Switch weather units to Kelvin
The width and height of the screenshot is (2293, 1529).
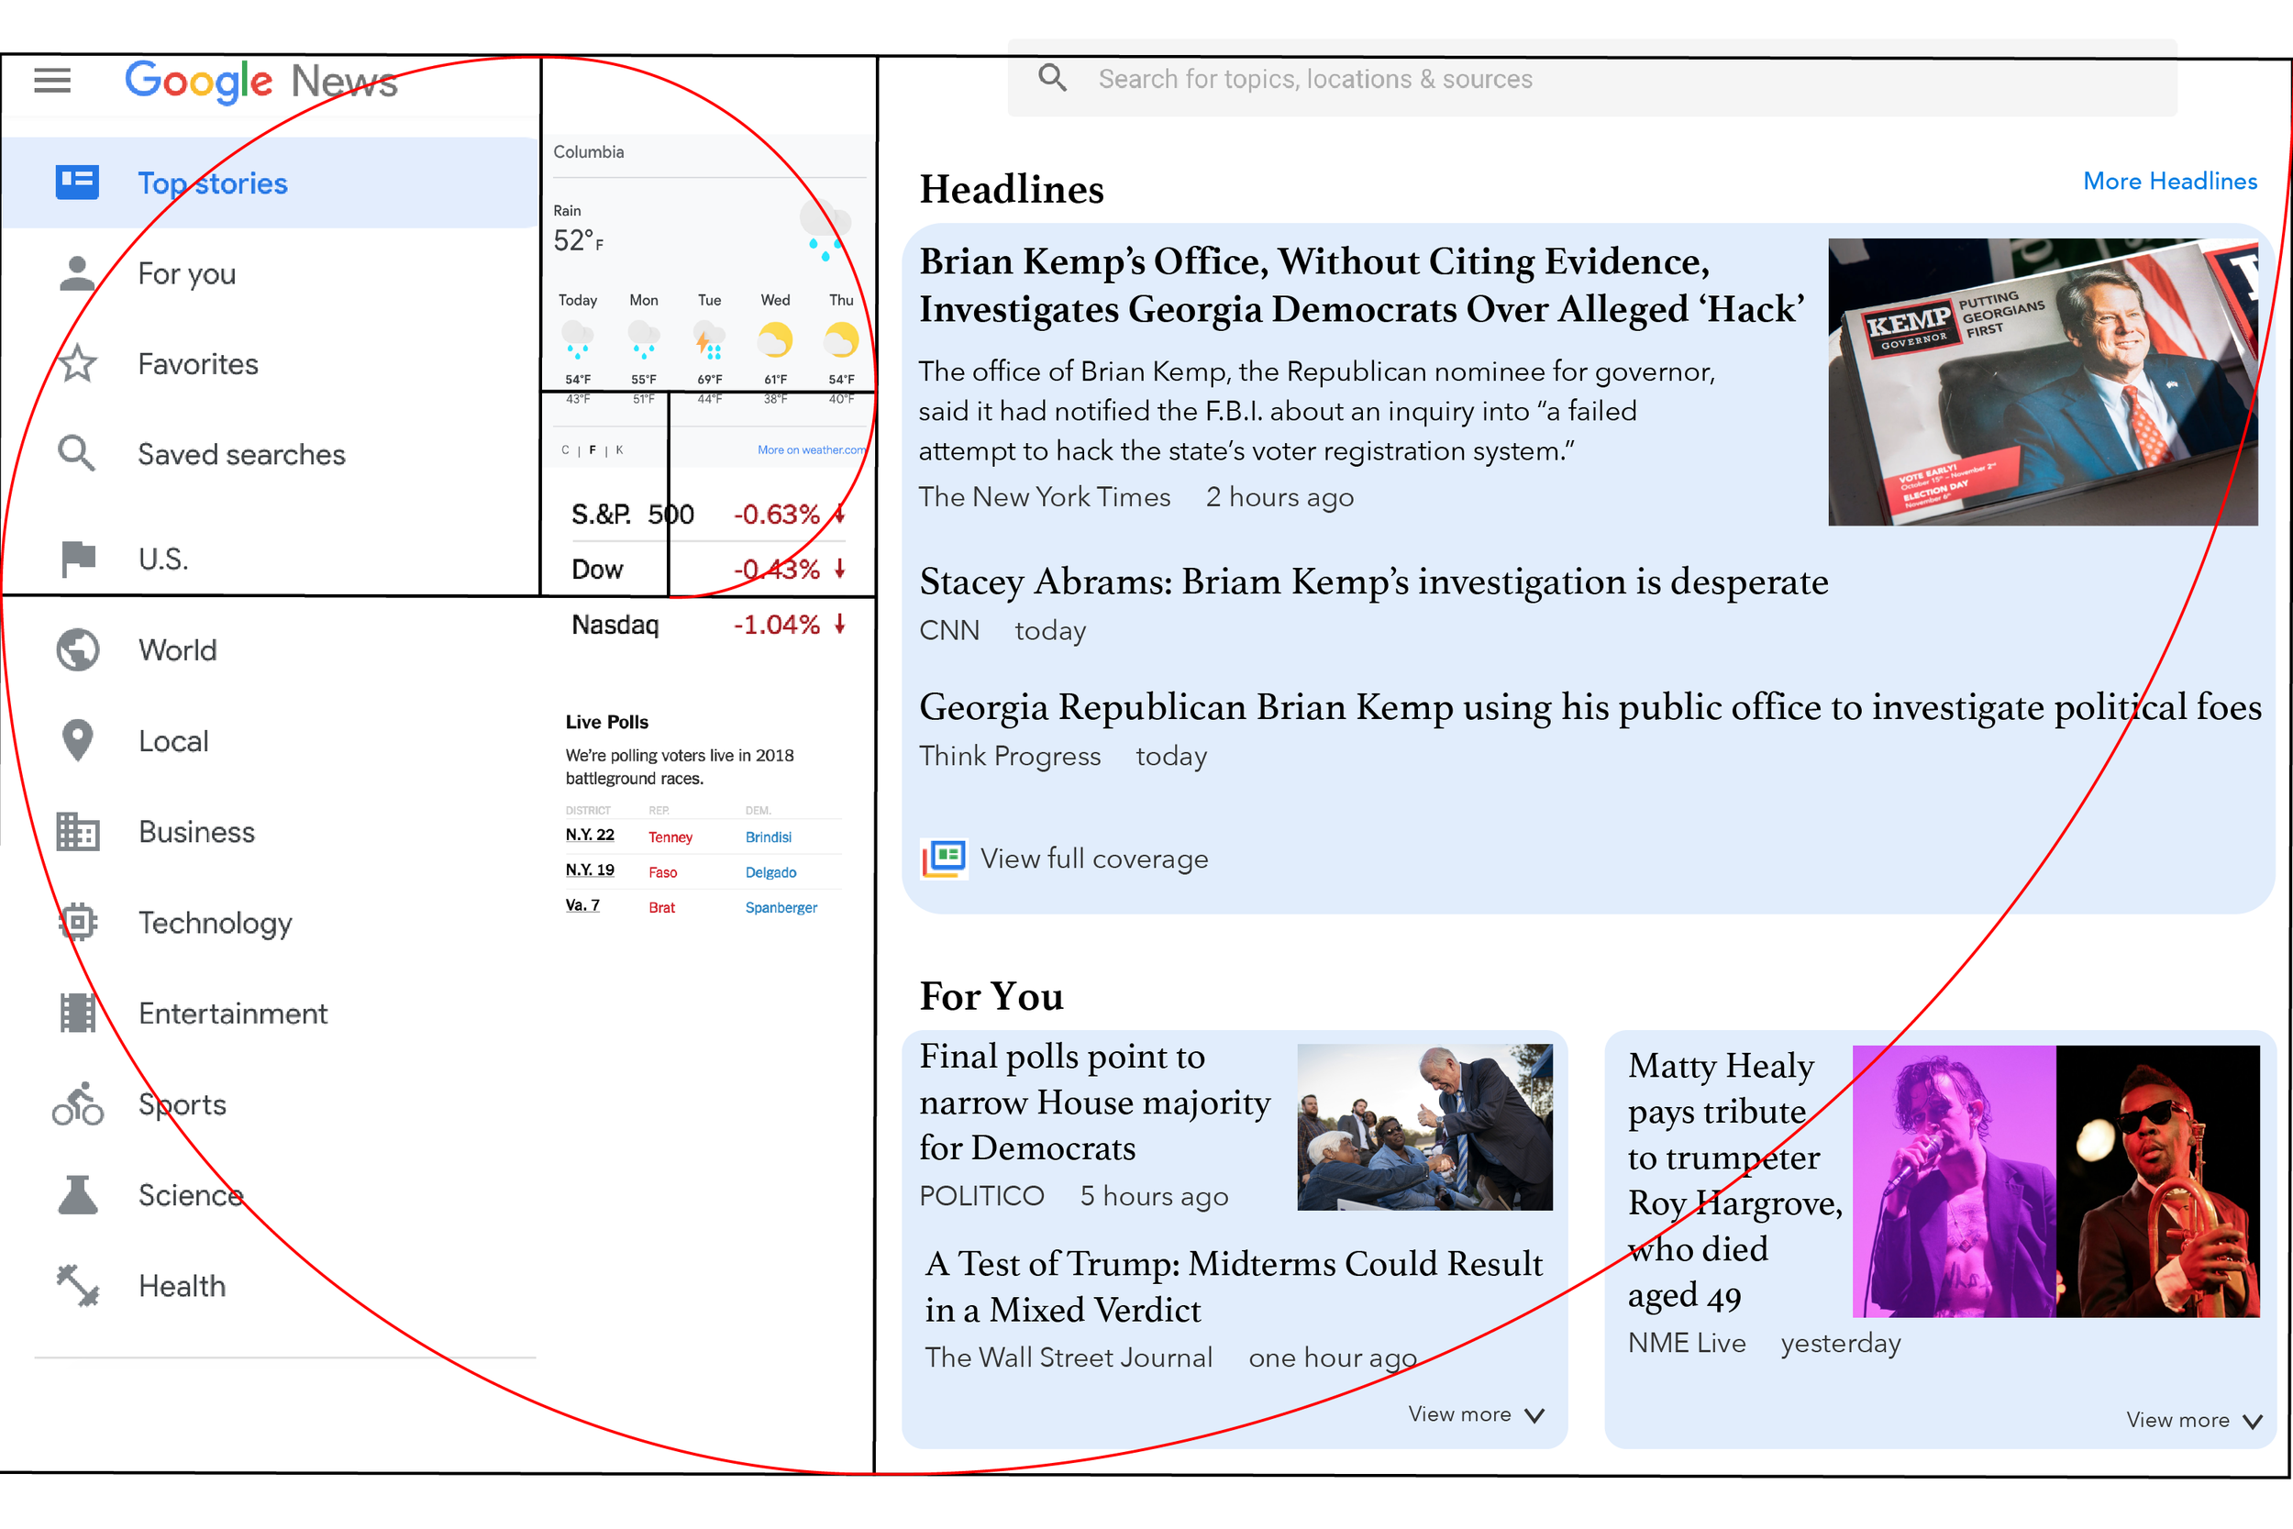(619, 450)
